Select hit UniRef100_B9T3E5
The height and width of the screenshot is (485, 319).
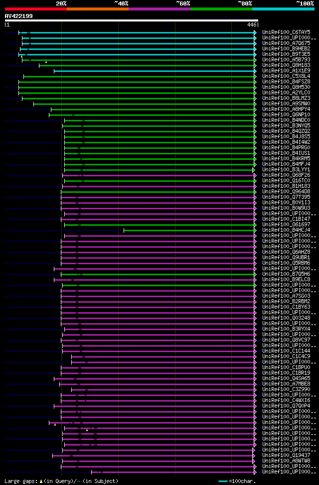(x=286, y=54)
